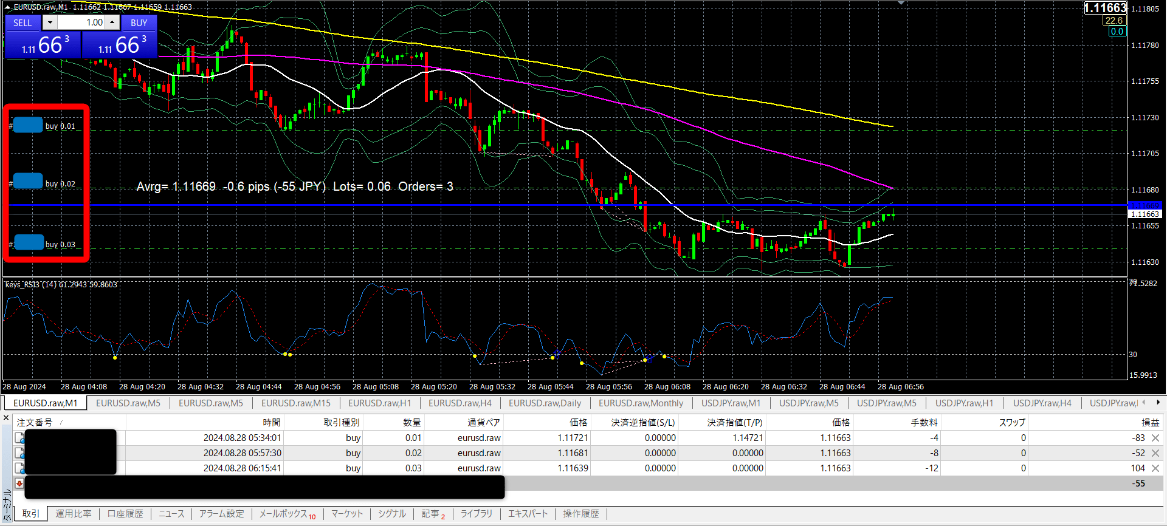Increase lot volume with up arrow

(x=112, y=22)
